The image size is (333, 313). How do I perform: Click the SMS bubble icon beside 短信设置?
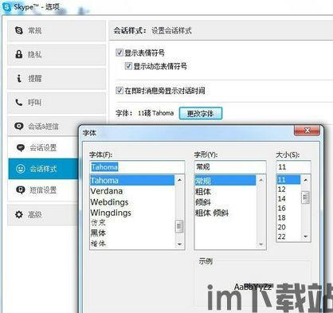(21, 190)
